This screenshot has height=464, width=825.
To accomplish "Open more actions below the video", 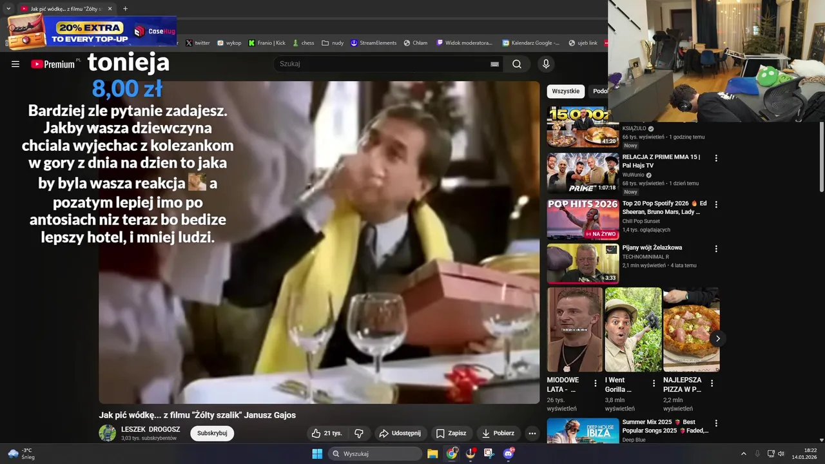I will coord(532,433).
